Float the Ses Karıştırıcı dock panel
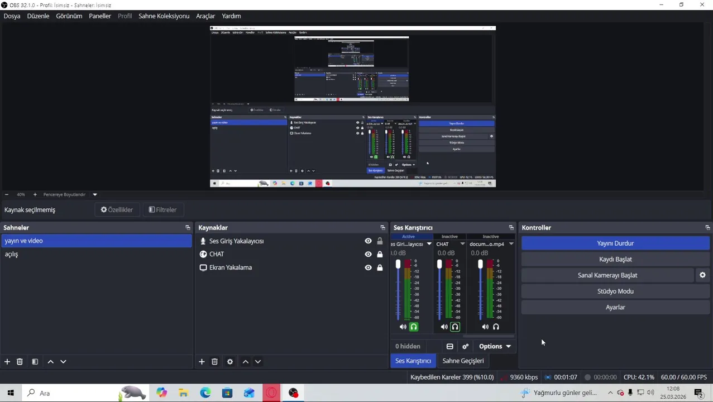The width and height of the screenshot is (713, 402). coord(511,228)
